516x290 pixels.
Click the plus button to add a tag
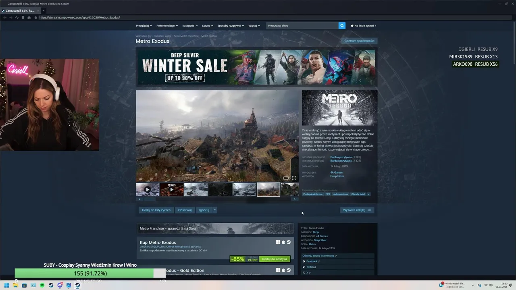[368, 194]
